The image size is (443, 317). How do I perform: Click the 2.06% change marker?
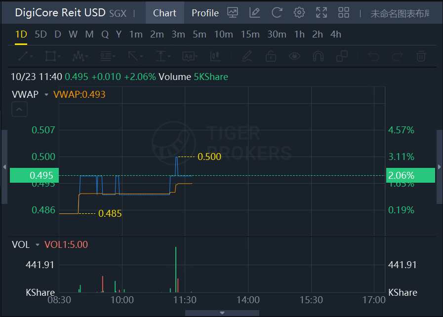[410, 175]
